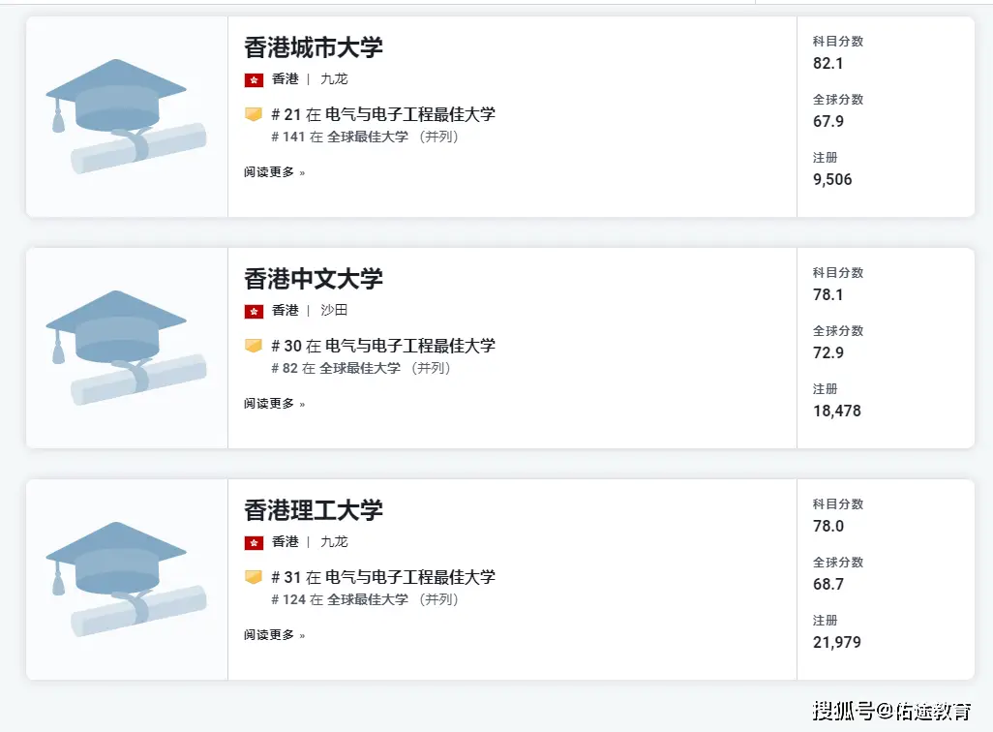Click the #21 电气与电子工程最佳大学 ranking link
This screenshot has height=732, width=993.
pyautogui.click(x=383, y=114)
